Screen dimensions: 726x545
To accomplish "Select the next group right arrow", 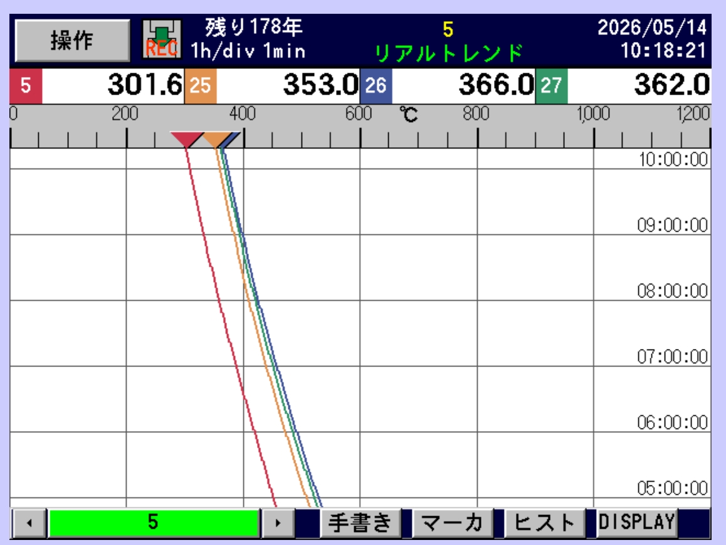I will [x=278, y=523].
